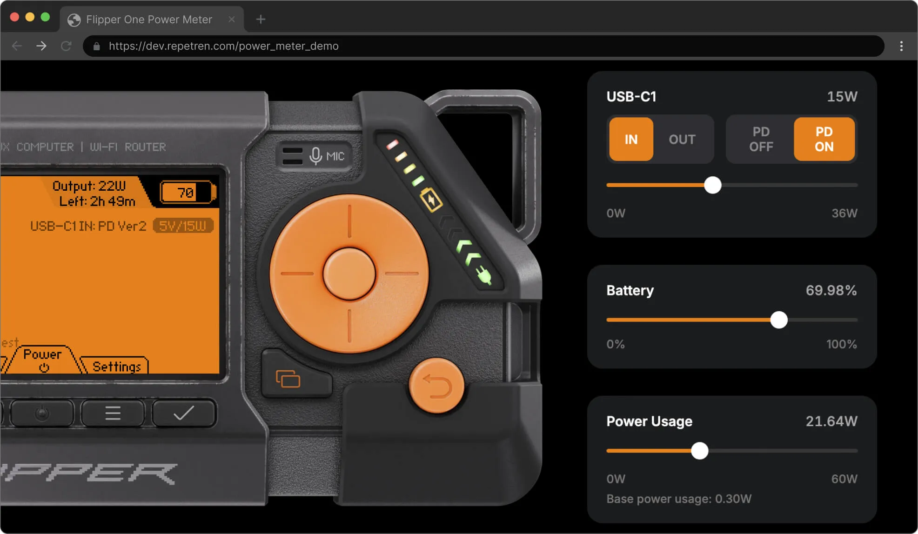Image resolution: width=918 pixels, height=534 pixels.
Task: Click the Battery percentage slider handle
Action: pos(778,320)
